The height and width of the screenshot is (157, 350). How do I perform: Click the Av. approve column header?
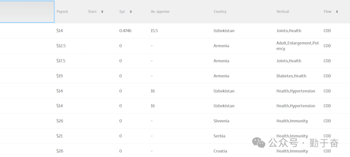pyautogui.click(x=160, y=12)
